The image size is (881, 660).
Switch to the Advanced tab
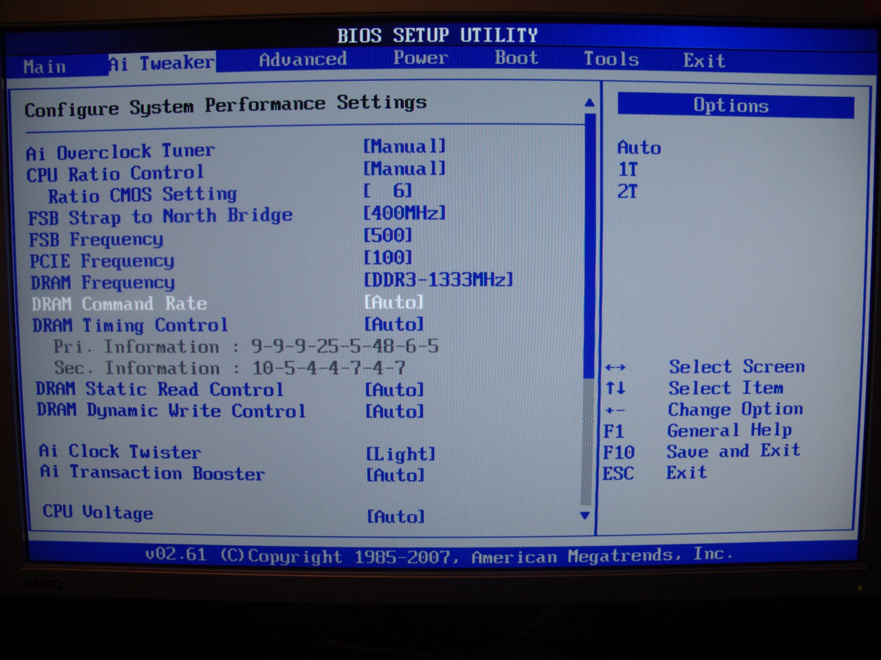pyautogui.click(x=303, y=60)
